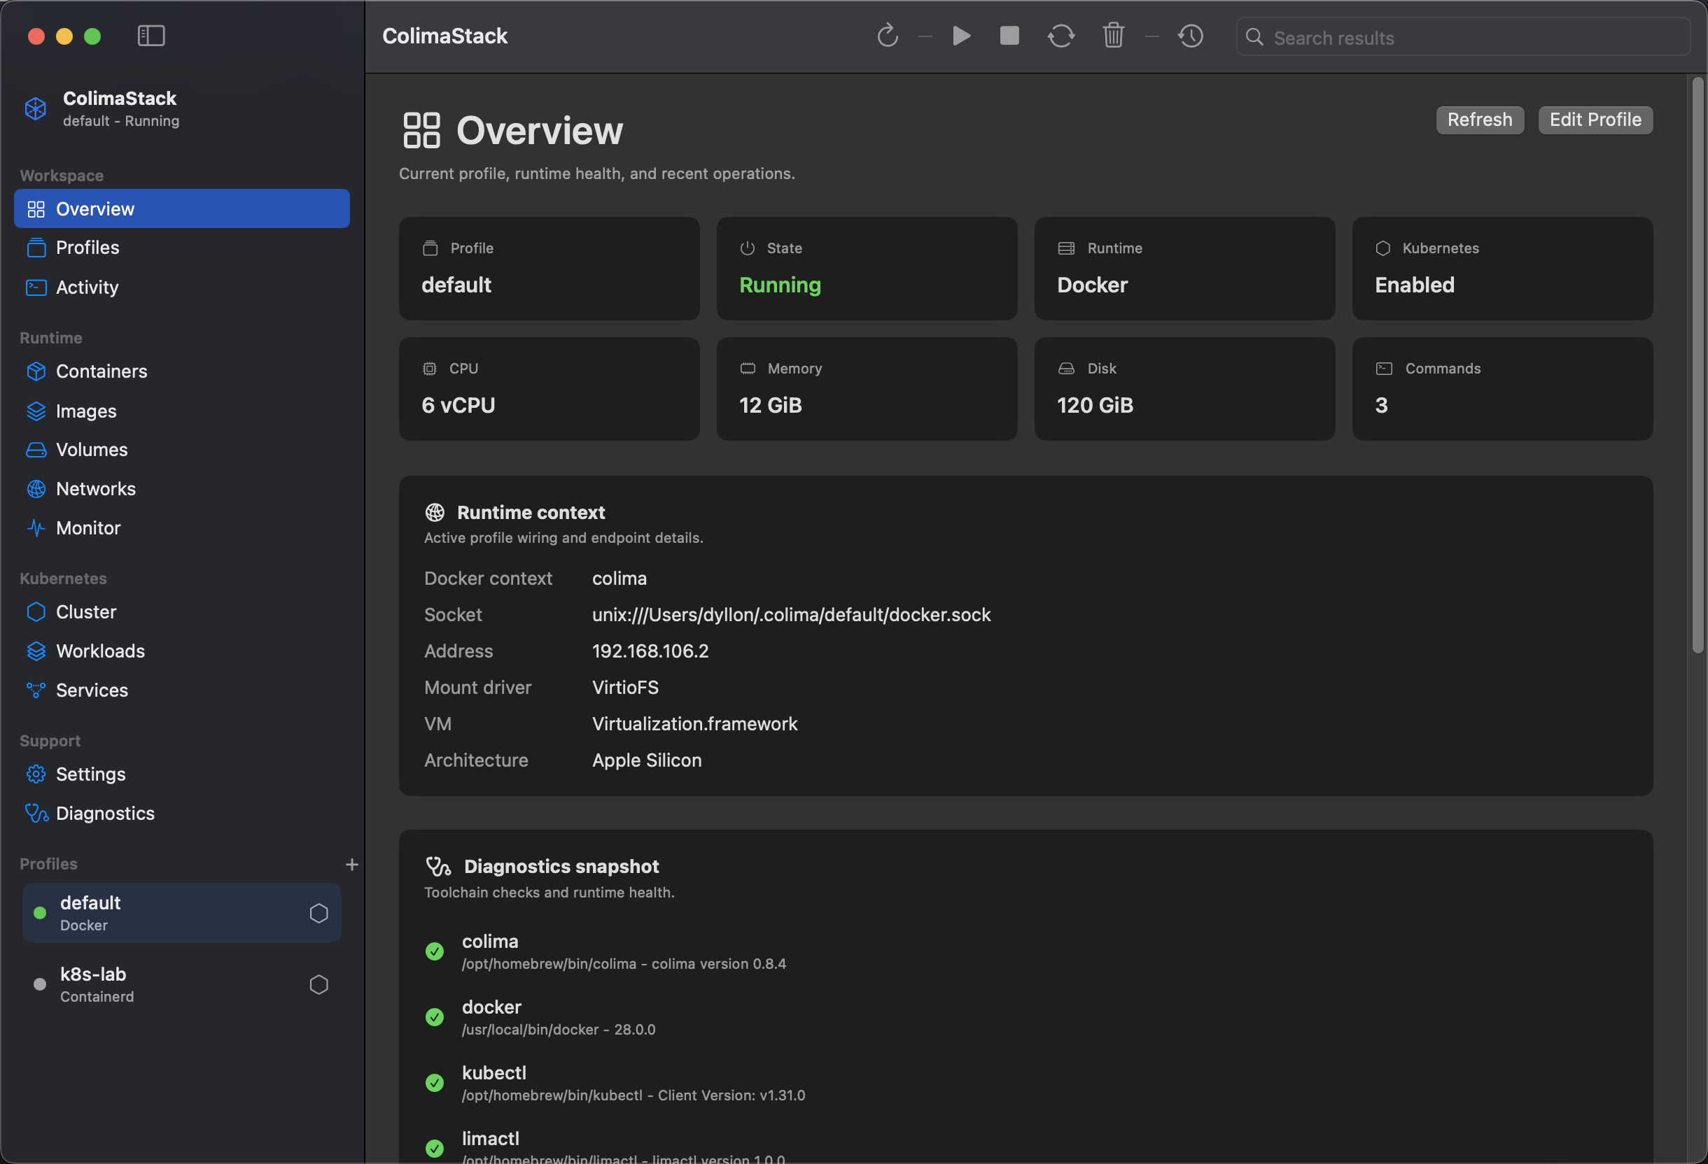1708x1164 pixels.
Task: Click the VirtioFS mount driver value
Action: pyautogui.click(x=625, y=688)
